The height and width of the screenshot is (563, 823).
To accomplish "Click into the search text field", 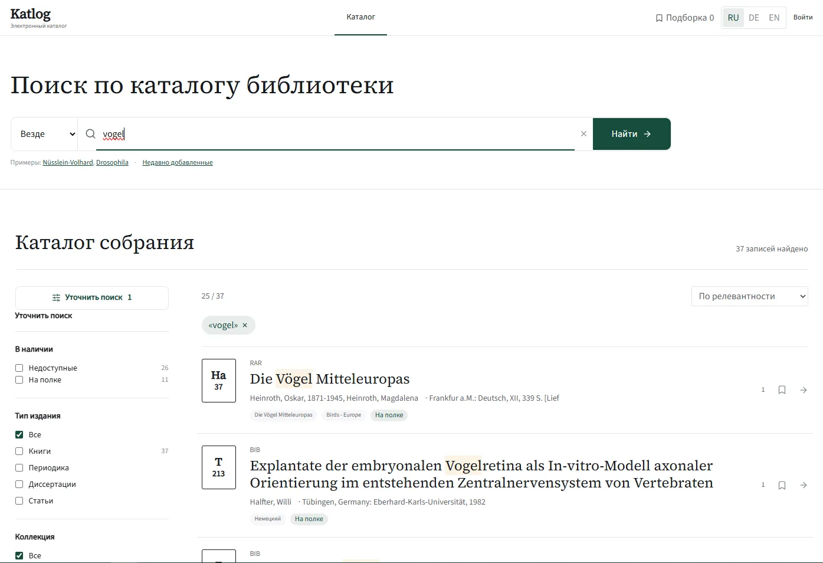I will pos(336,134).
